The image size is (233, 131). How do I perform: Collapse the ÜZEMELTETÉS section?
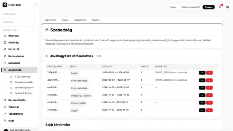(34, 30)
